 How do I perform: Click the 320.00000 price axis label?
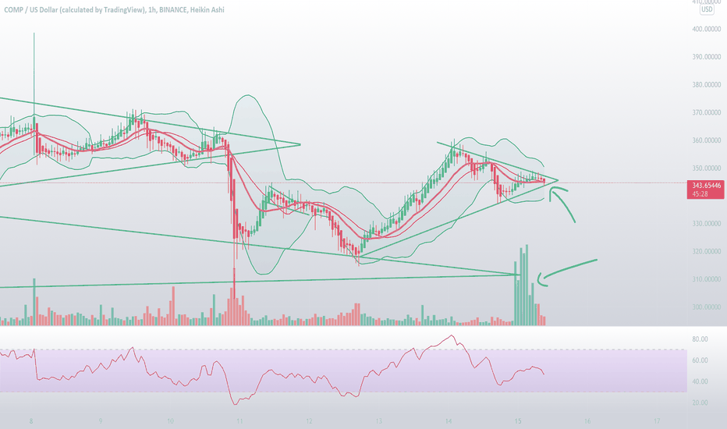click(706, 251)
